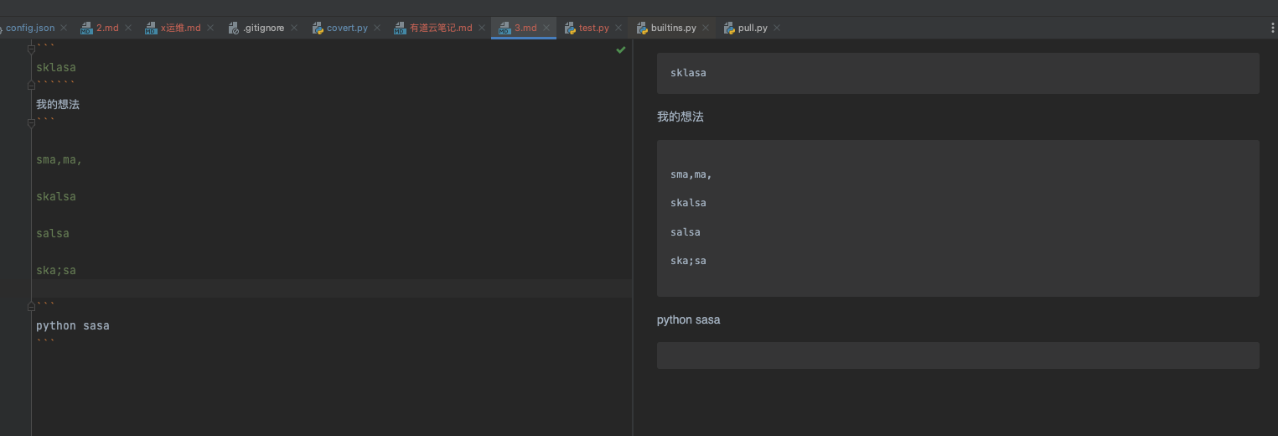
Task: Click the Python icon on pull.py tab
Action: pyautogui.click(x=729, y=29)
